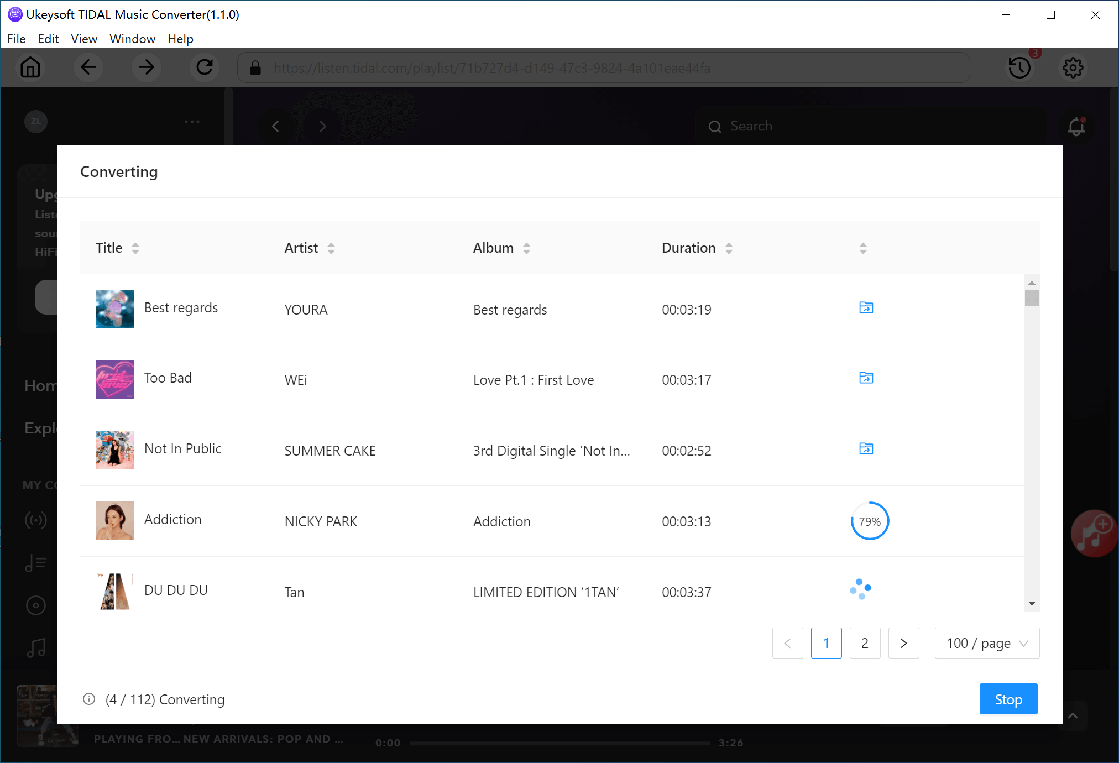Click the Duration column sort arrow expander
This screenshot has width=1119, height=763.
730,248
